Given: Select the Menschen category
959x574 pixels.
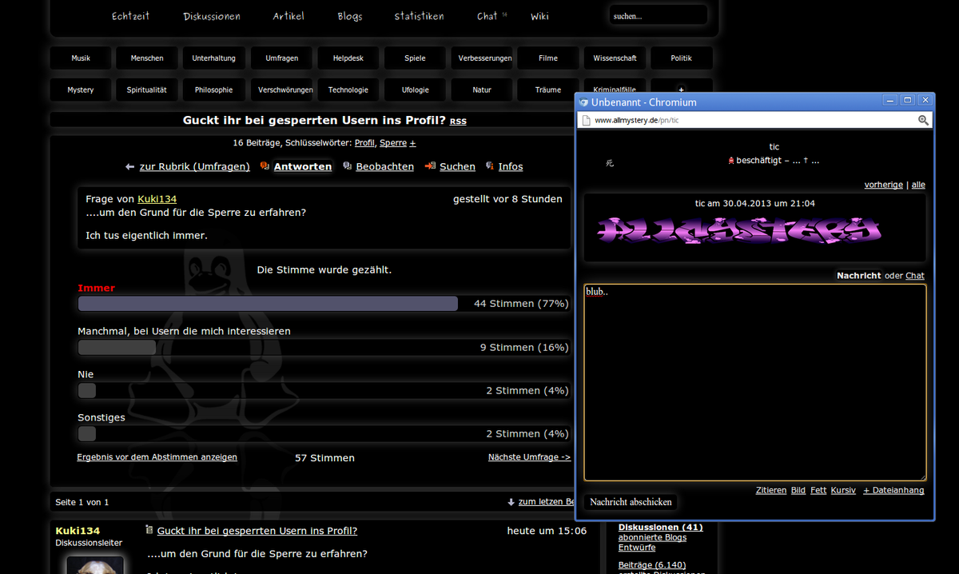Looking at the screenshot, I should coord(147,58).
